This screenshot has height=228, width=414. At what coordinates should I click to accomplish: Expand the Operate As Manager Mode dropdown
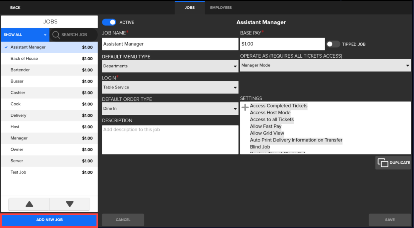tap(325, 65)
